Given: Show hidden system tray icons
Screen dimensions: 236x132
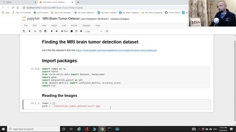Looking at the screenshot, I should 199,129.
